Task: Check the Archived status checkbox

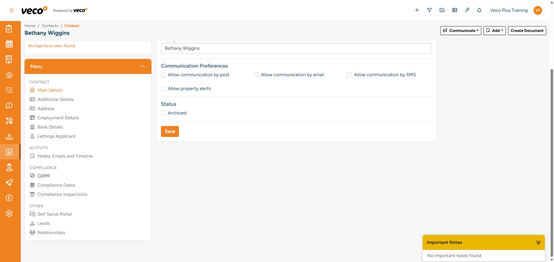Action: click(163, 113)
